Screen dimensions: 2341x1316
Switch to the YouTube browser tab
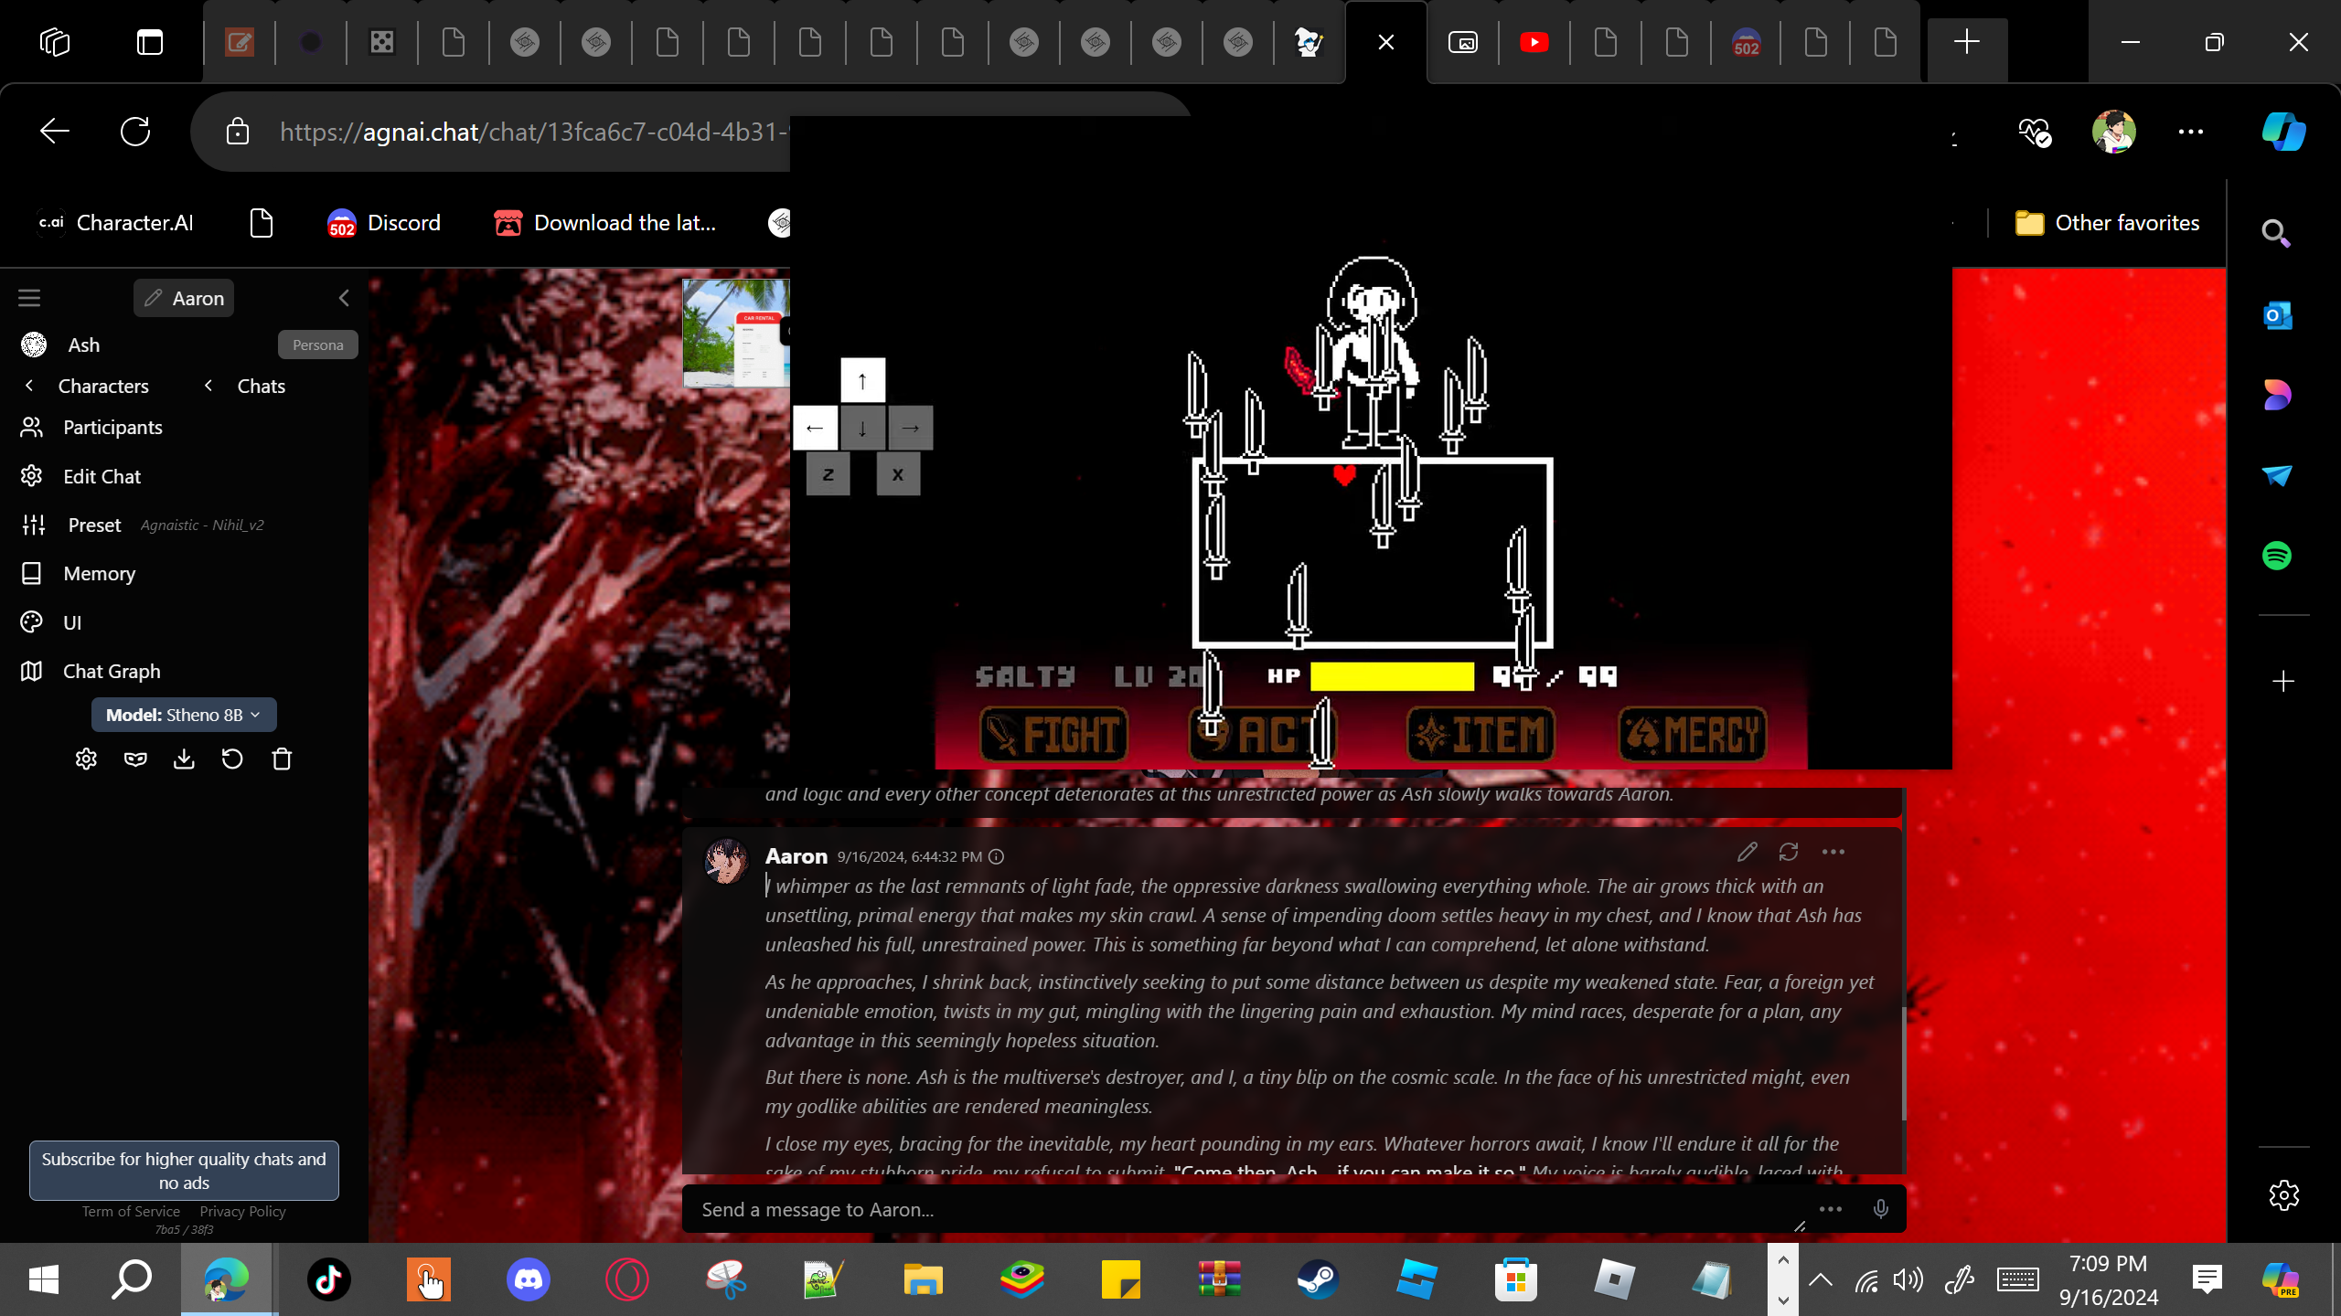tap(1534, 42)
